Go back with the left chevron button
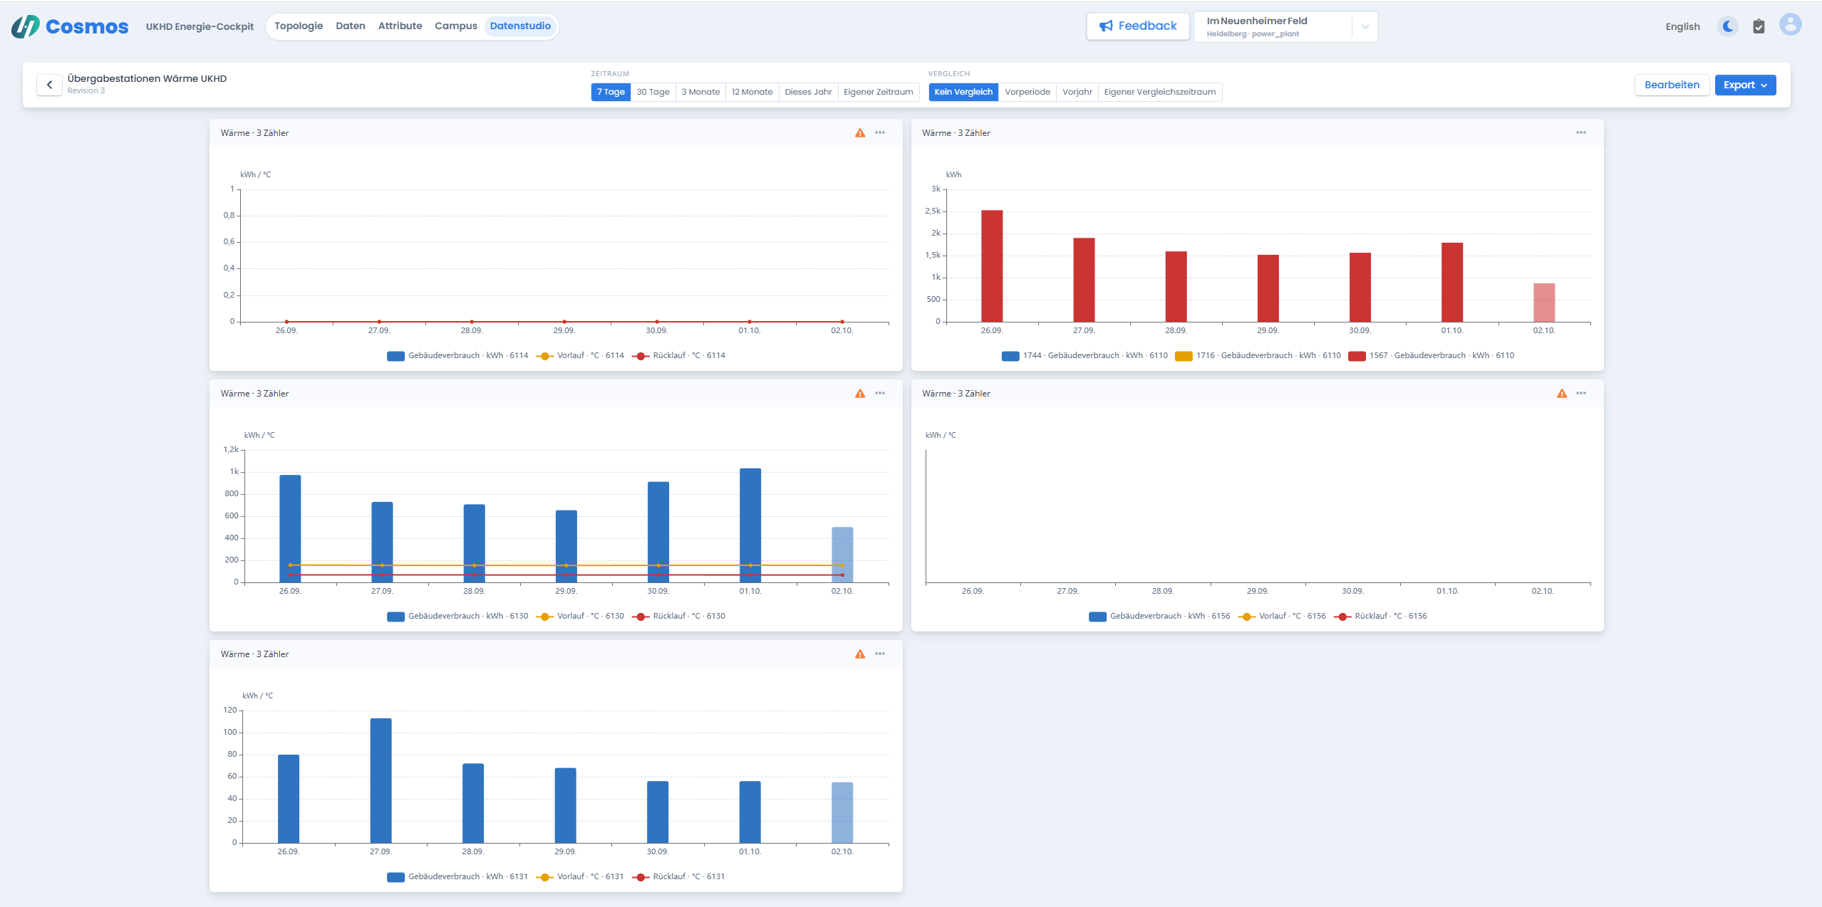Screen dimensions: 1822x907 pos(49,85)
